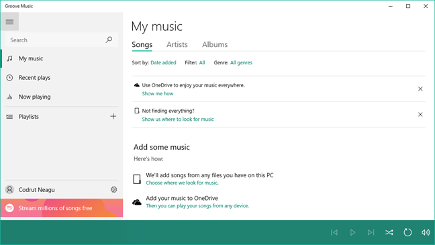Click the Next track button

pos(371,232)
